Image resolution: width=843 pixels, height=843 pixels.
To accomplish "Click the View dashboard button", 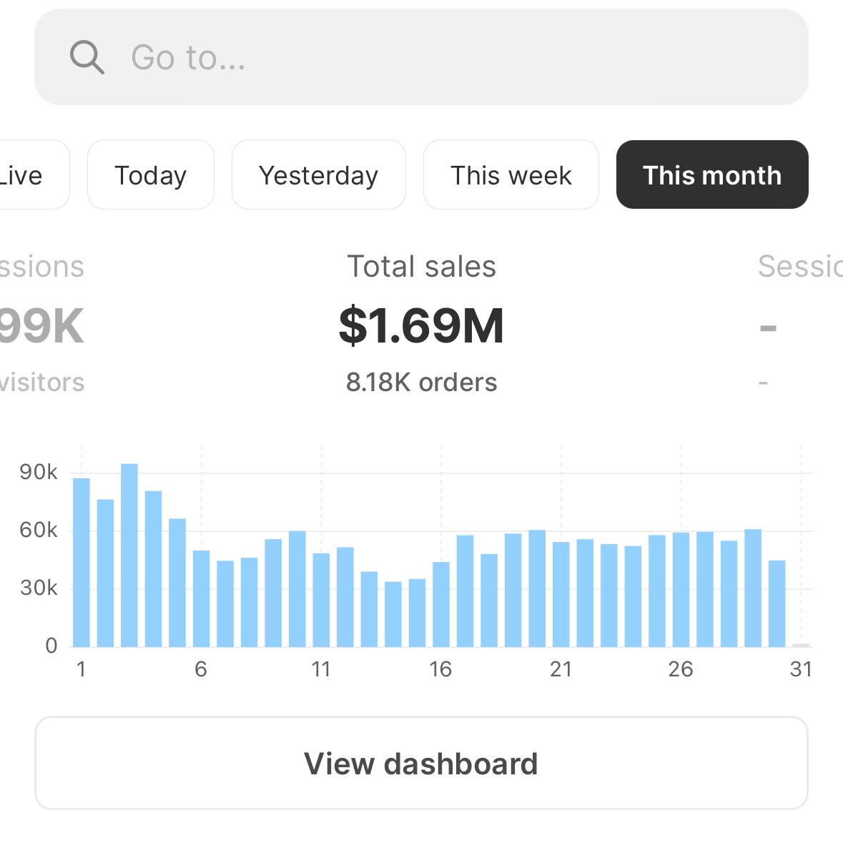I will (x=421, y=763).
